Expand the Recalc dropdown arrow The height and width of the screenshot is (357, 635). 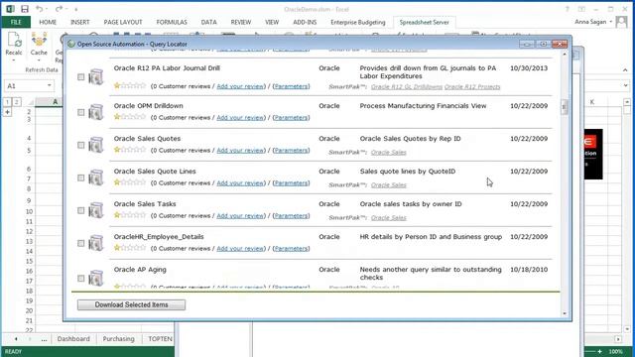tap(14, 60)
